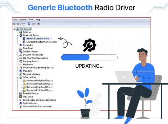Select Microsoft Bluetooth Enumerator
168x124 pixels.
coord(42,42)
